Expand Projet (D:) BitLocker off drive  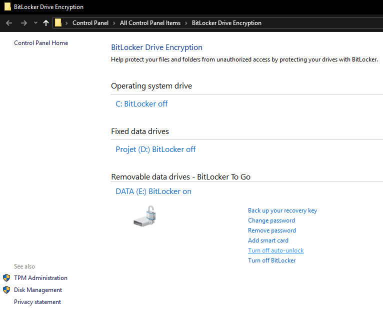point(155,149)
